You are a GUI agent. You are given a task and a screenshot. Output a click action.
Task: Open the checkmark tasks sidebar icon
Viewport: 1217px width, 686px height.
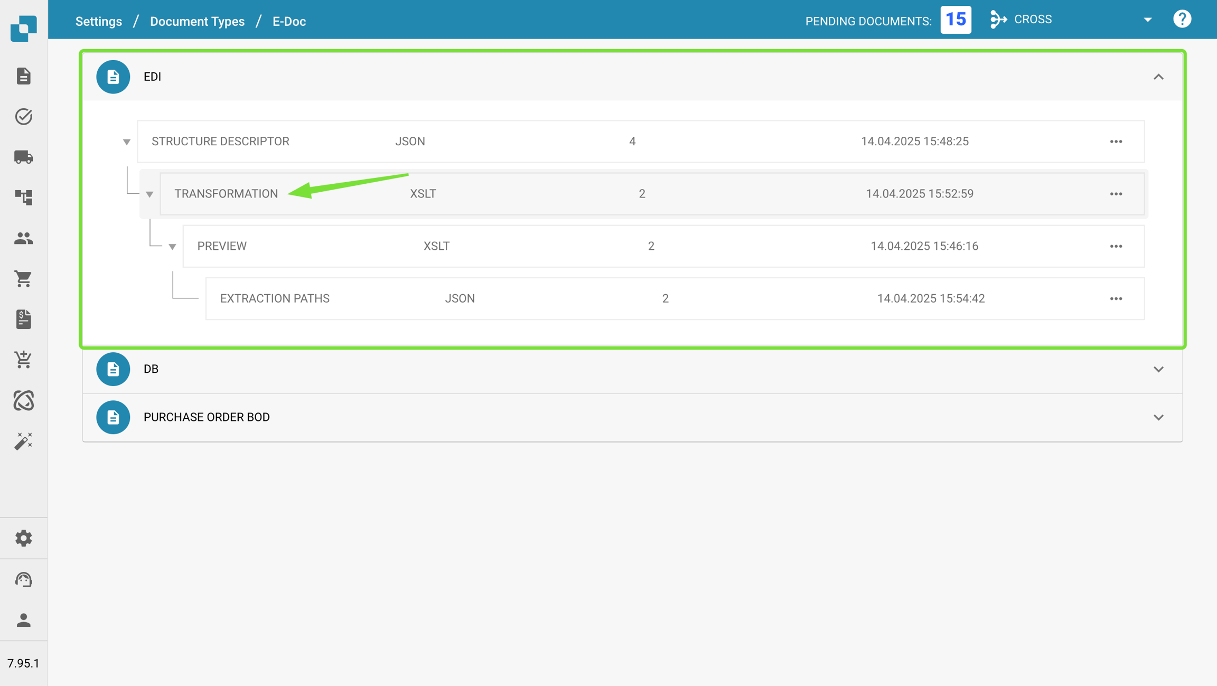pyautogui.click(x=23, y=116)
